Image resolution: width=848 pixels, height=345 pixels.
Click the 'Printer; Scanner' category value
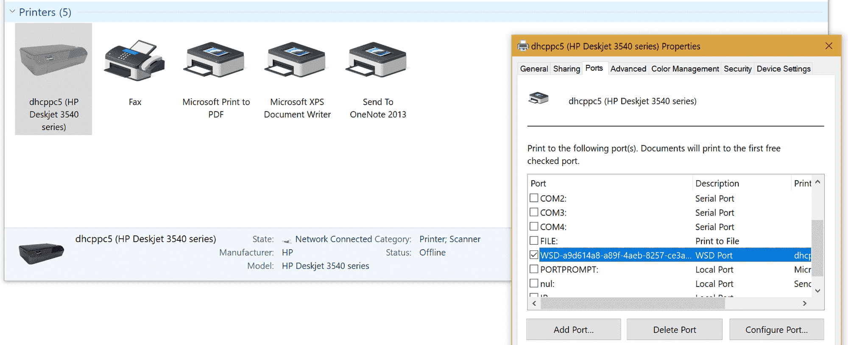point(450,239)
